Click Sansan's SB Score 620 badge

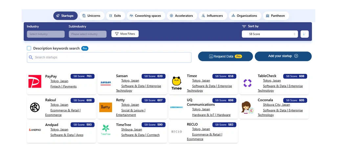click(153, 76)
